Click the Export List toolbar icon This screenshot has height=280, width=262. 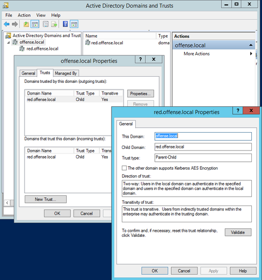pos(54,24)
